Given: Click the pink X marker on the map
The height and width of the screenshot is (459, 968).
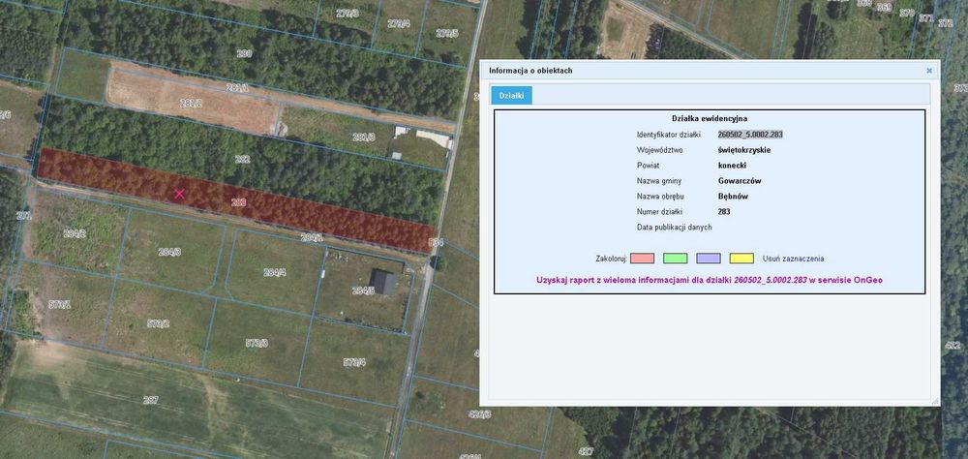Looking at the screenshot, I should (180, 194).
